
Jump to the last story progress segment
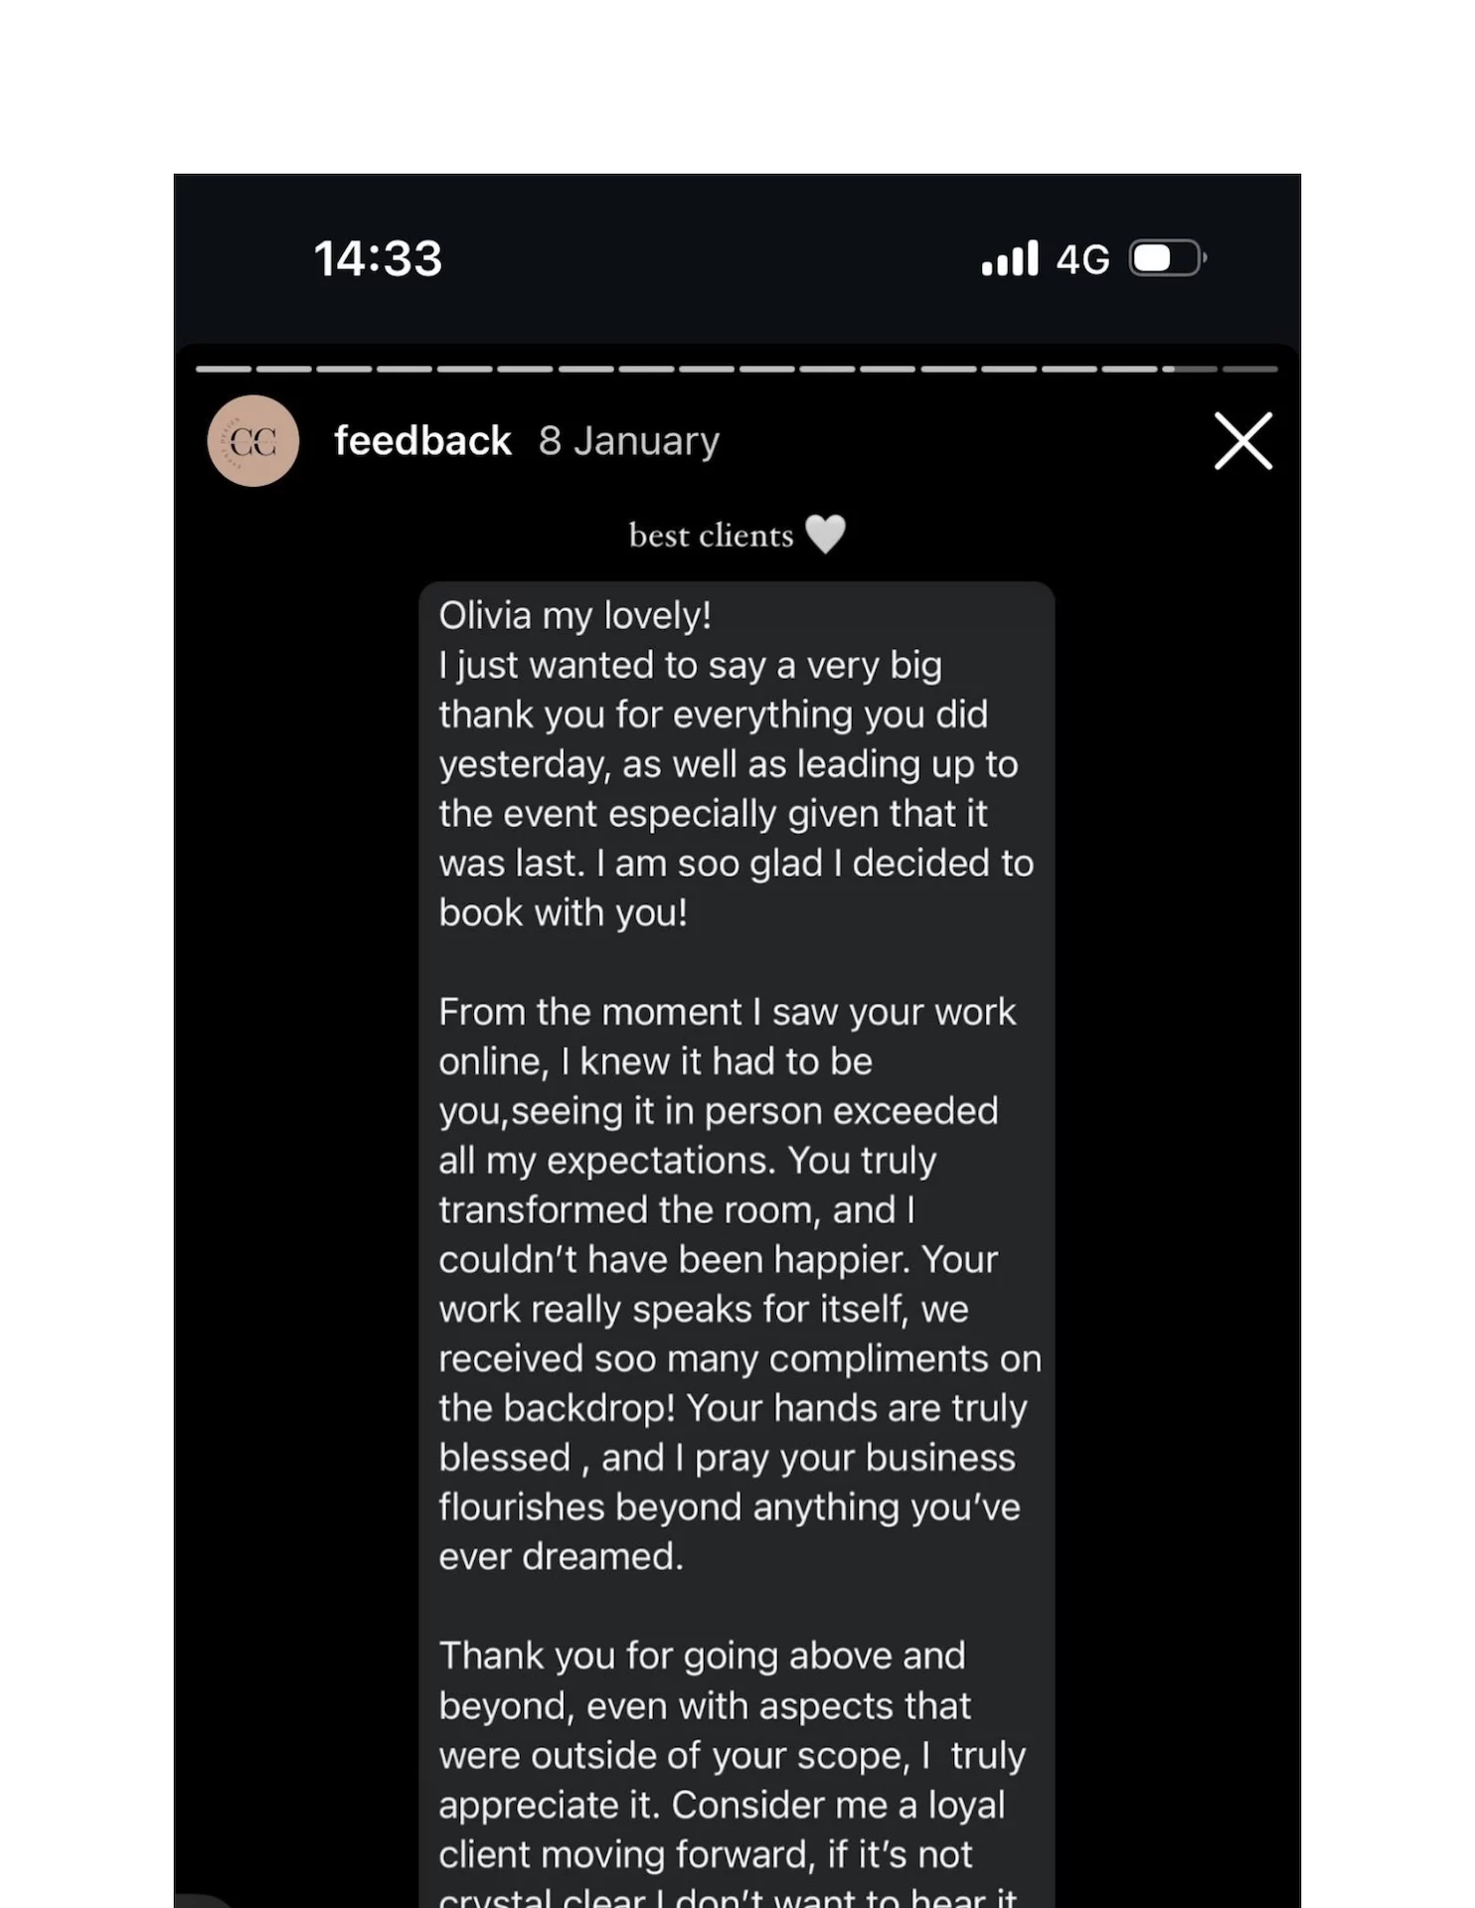point(1249,369)
